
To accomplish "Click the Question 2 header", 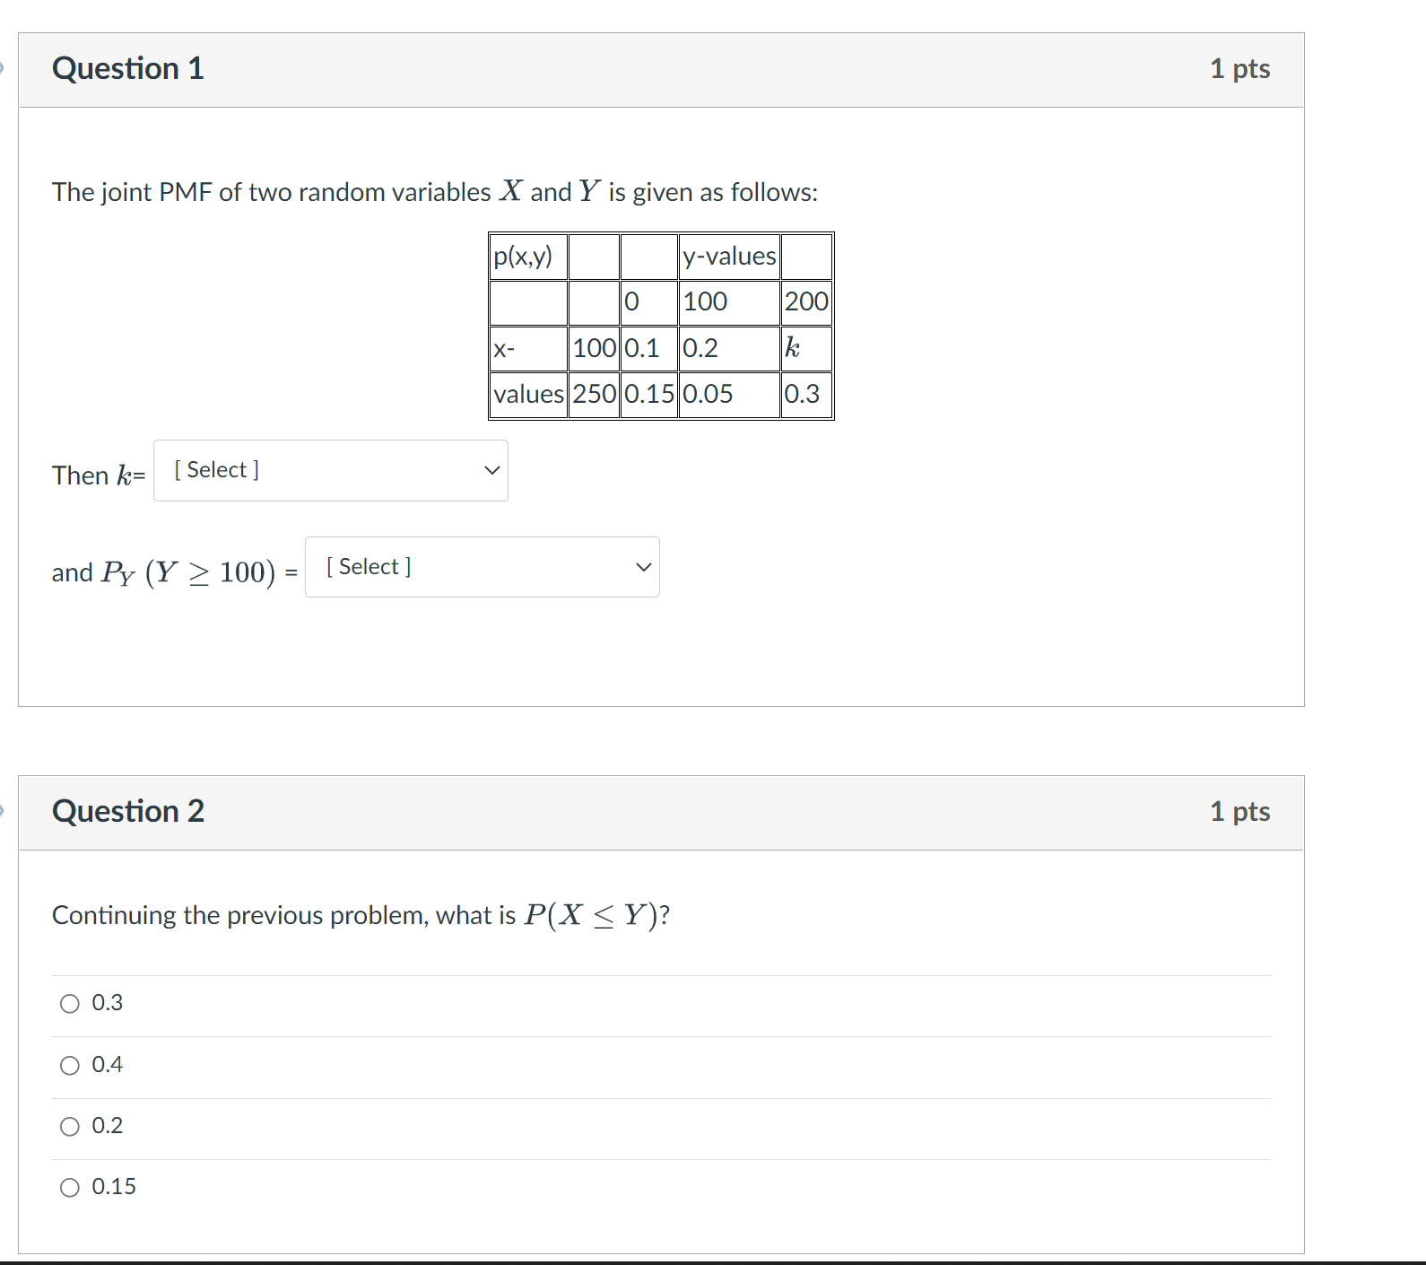I will 128,811.
